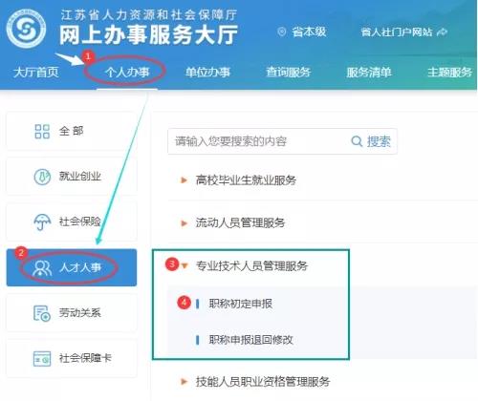Click the location pin beside 省本级
The height and width of the screenshot is (401, 478).
point(282,32)
